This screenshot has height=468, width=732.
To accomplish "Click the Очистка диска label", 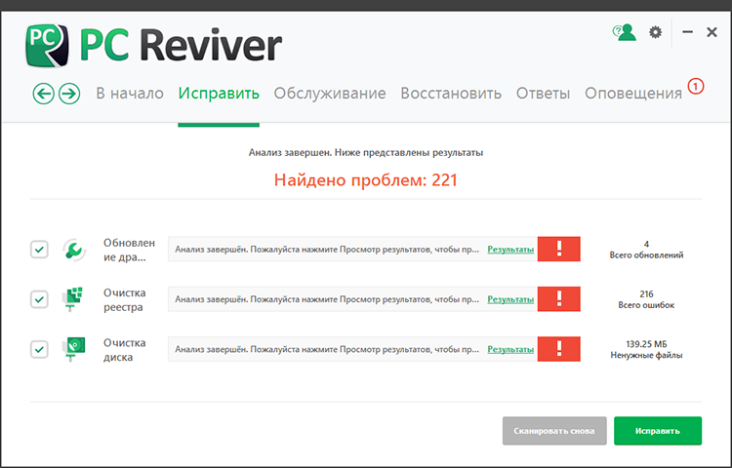I will click(124, 350).
